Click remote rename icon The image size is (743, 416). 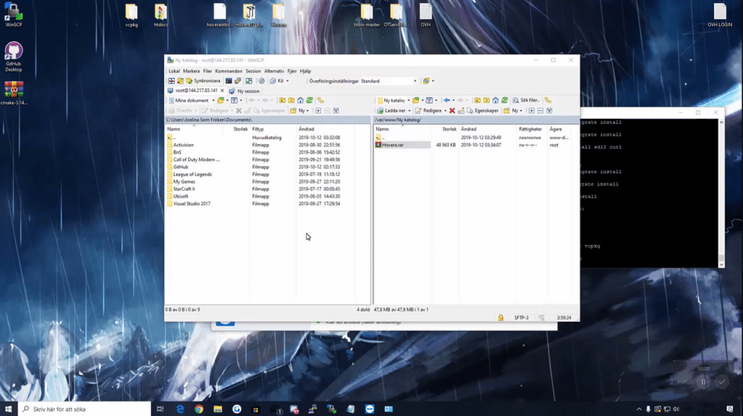point(461,111)
